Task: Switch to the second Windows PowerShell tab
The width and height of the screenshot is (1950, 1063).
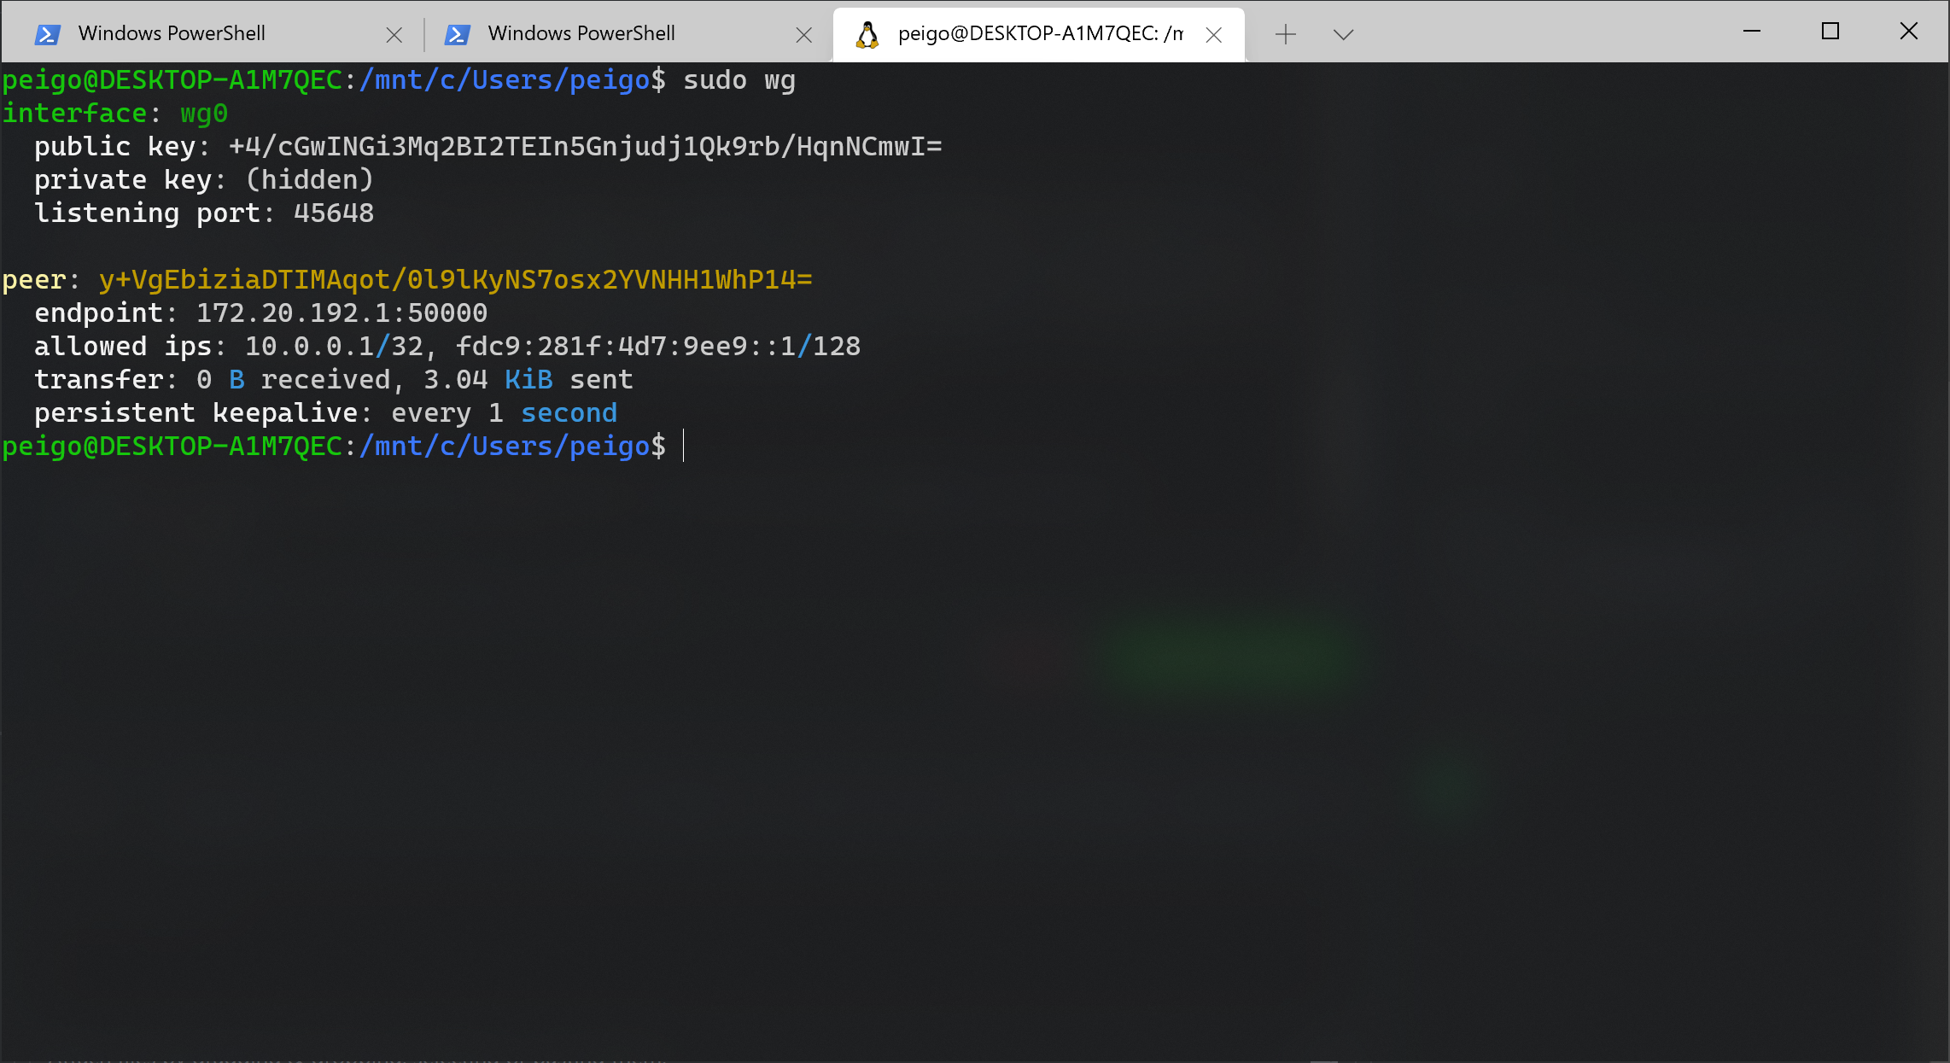Action: click(x=581, y=33)
